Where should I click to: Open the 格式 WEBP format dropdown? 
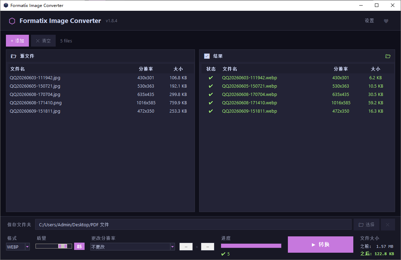(x=18, y=247)
